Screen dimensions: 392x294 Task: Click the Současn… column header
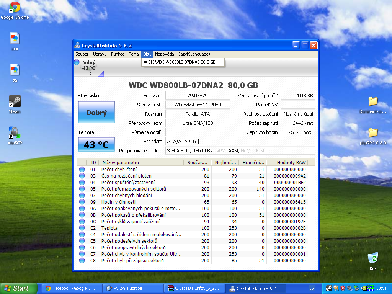[198, 162]
